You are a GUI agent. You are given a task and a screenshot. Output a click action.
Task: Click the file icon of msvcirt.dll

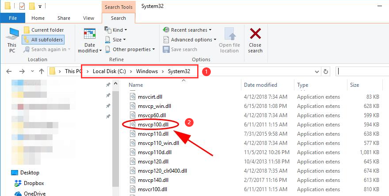click(x=133, y=97)
